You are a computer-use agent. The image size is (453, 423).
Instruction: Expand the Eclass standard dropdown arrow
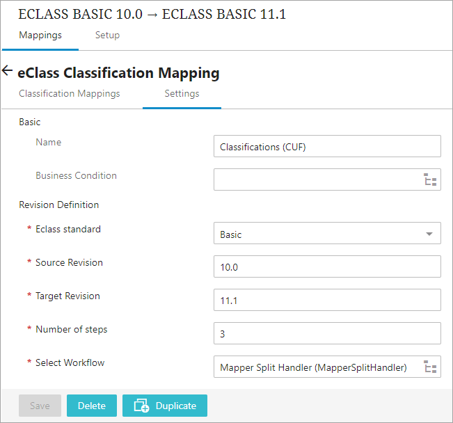click(x=429, y=234)
